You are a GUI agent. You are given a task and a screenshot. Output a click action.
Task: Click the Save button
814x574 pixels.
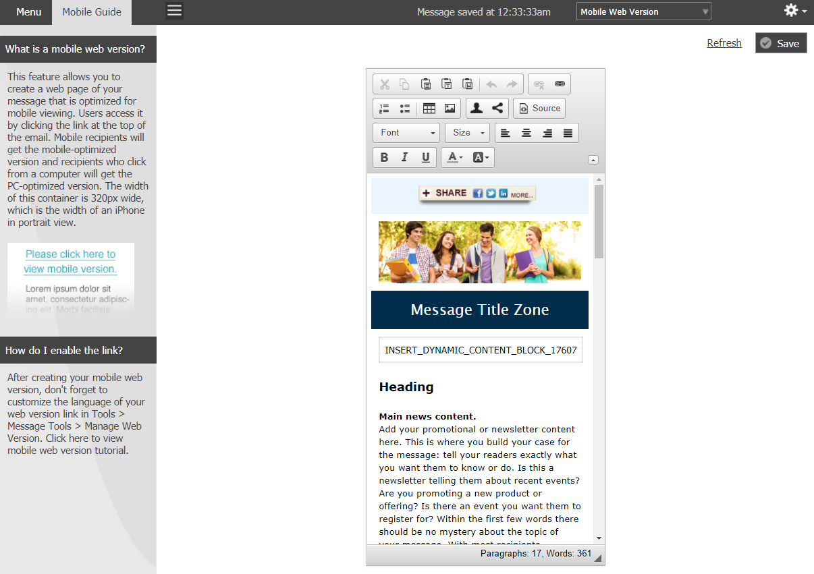pyautogui.click(x=781, y=43)
